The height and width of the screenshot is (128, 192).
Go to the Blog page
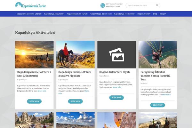point(155,14)
